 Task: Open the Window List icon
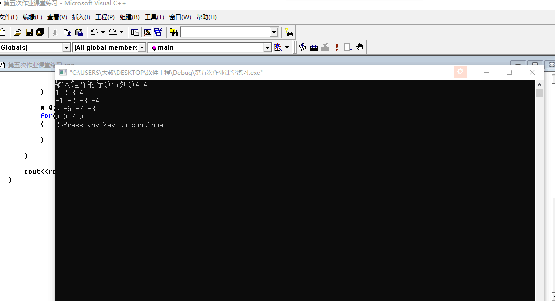[158, 32]
